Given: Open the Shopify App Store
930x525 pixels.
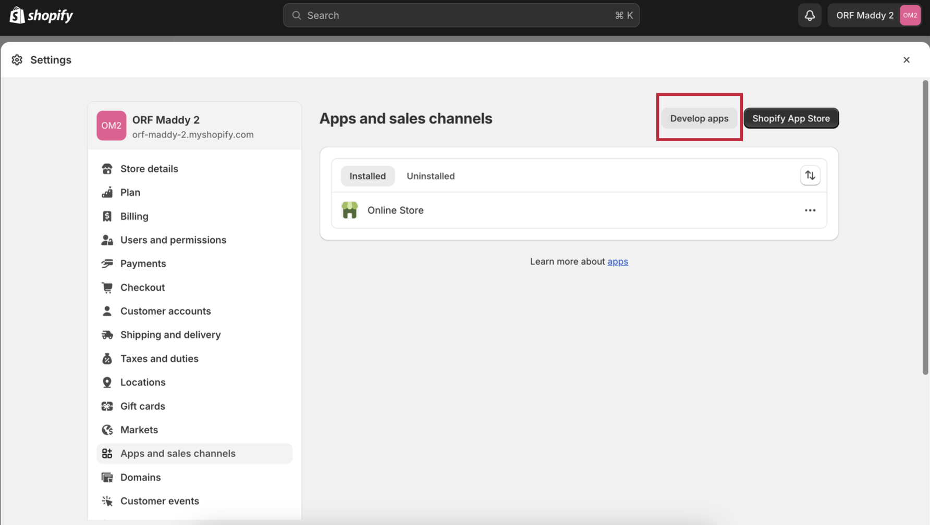Looking at the screenshot, I should coord(791,118).
